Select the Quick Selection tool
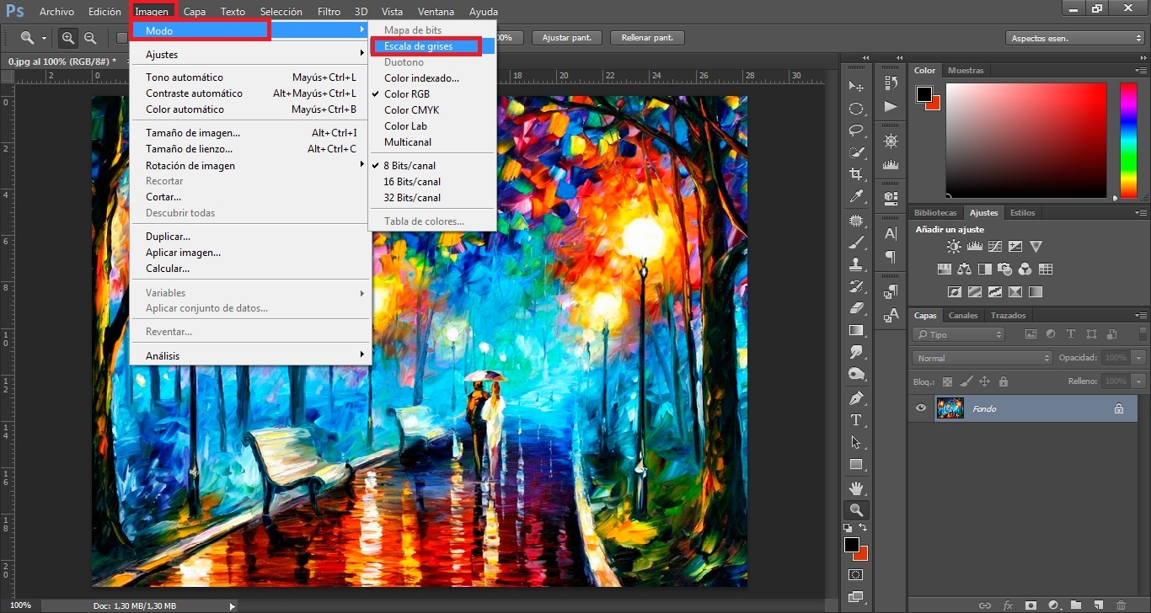 click(856, 152)
